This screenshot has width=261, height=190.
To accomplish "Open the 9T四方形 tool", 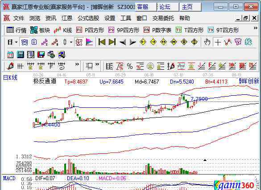I will pyautogui.click(x=223, y=30).
